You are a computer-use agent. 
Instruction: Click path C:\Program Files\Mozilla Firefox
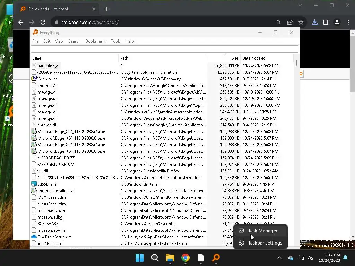point(150,171)
